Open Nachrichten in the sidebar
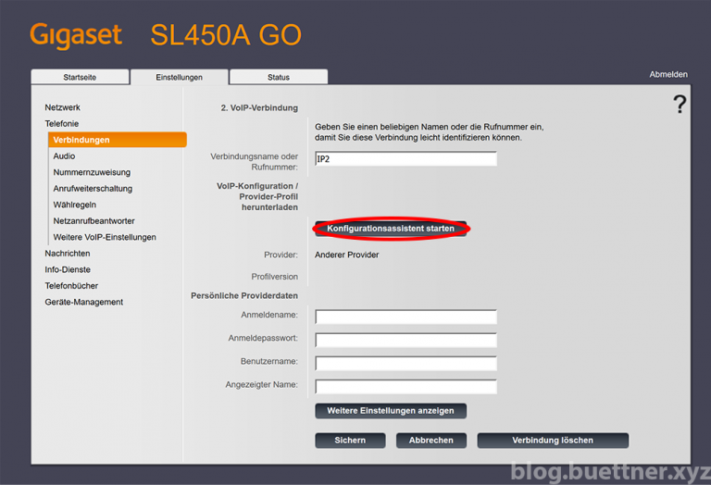The width and height of the screenshot is (711, 485). (x=67, y=254)
